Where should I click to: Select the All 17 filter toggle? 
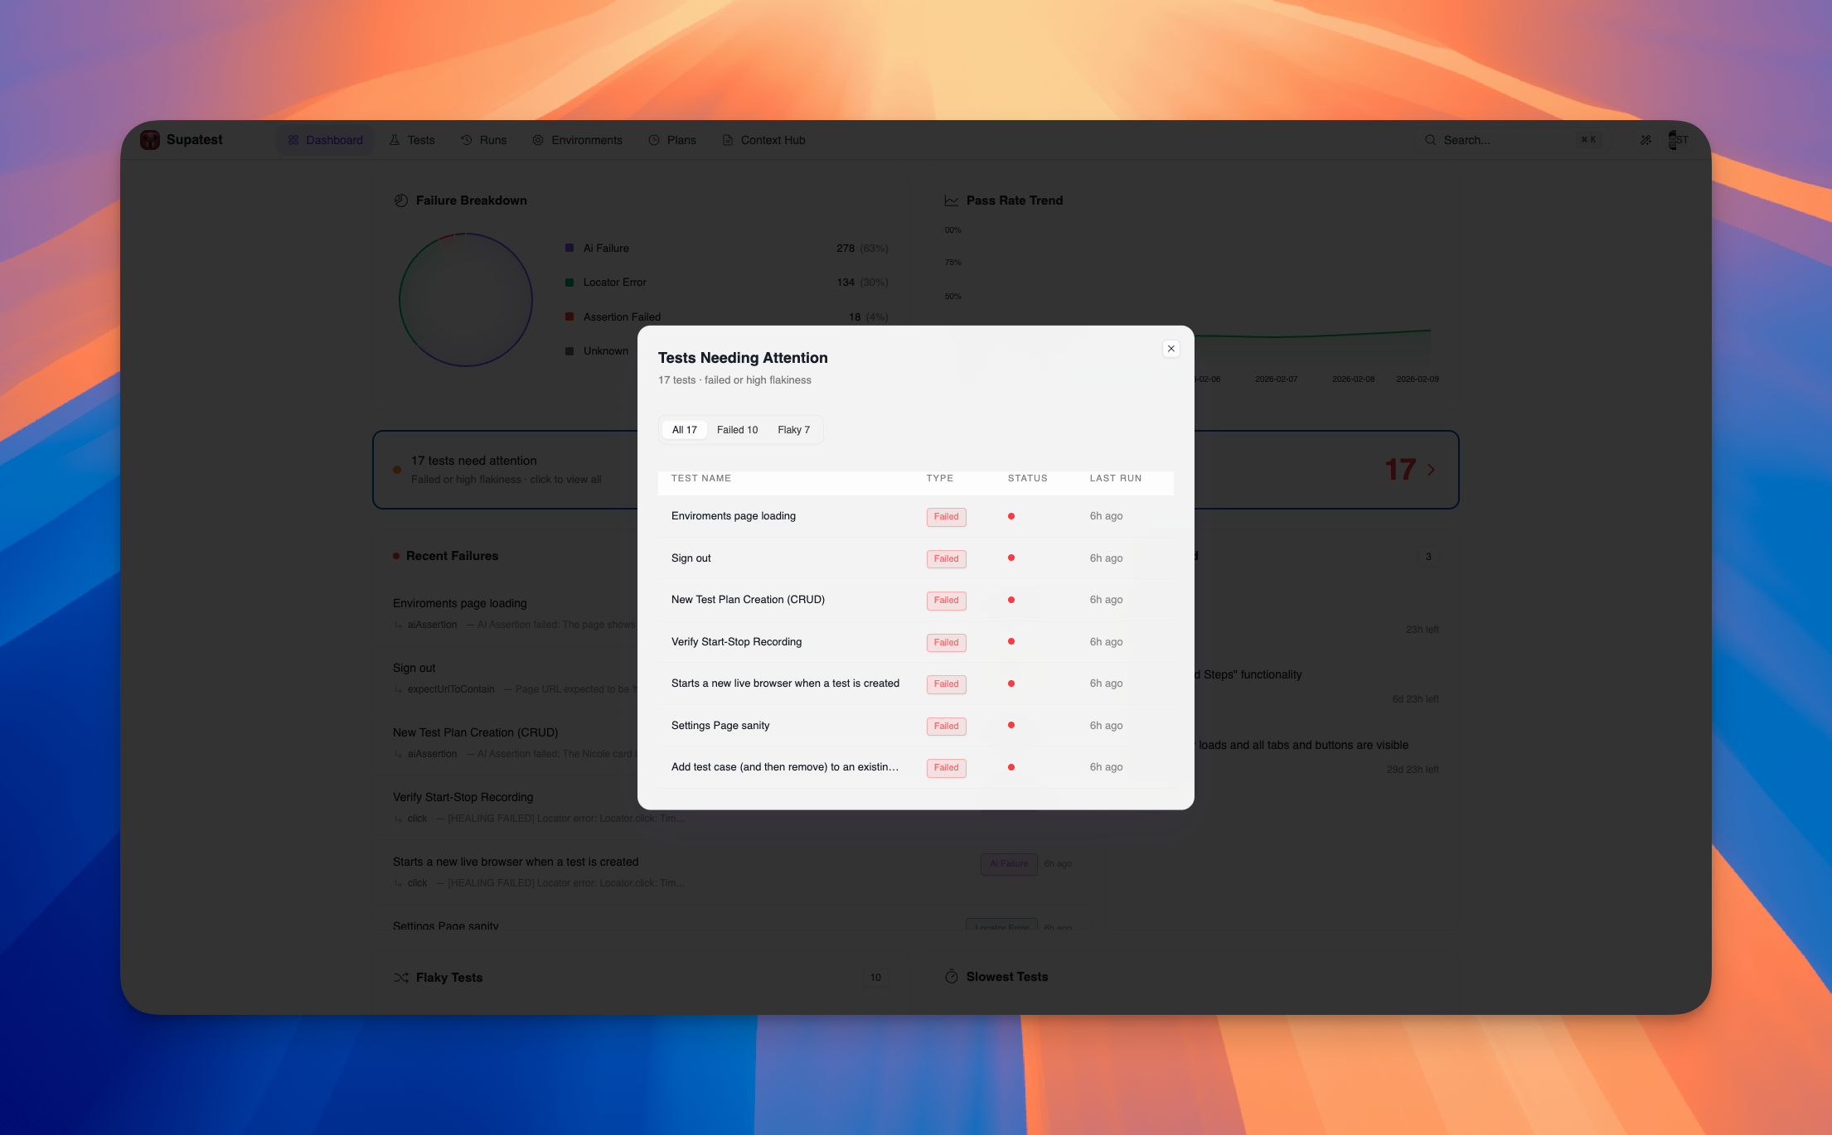683,429
